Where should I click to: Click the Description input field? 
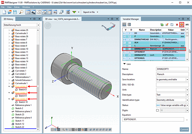[x=172, y=74]
